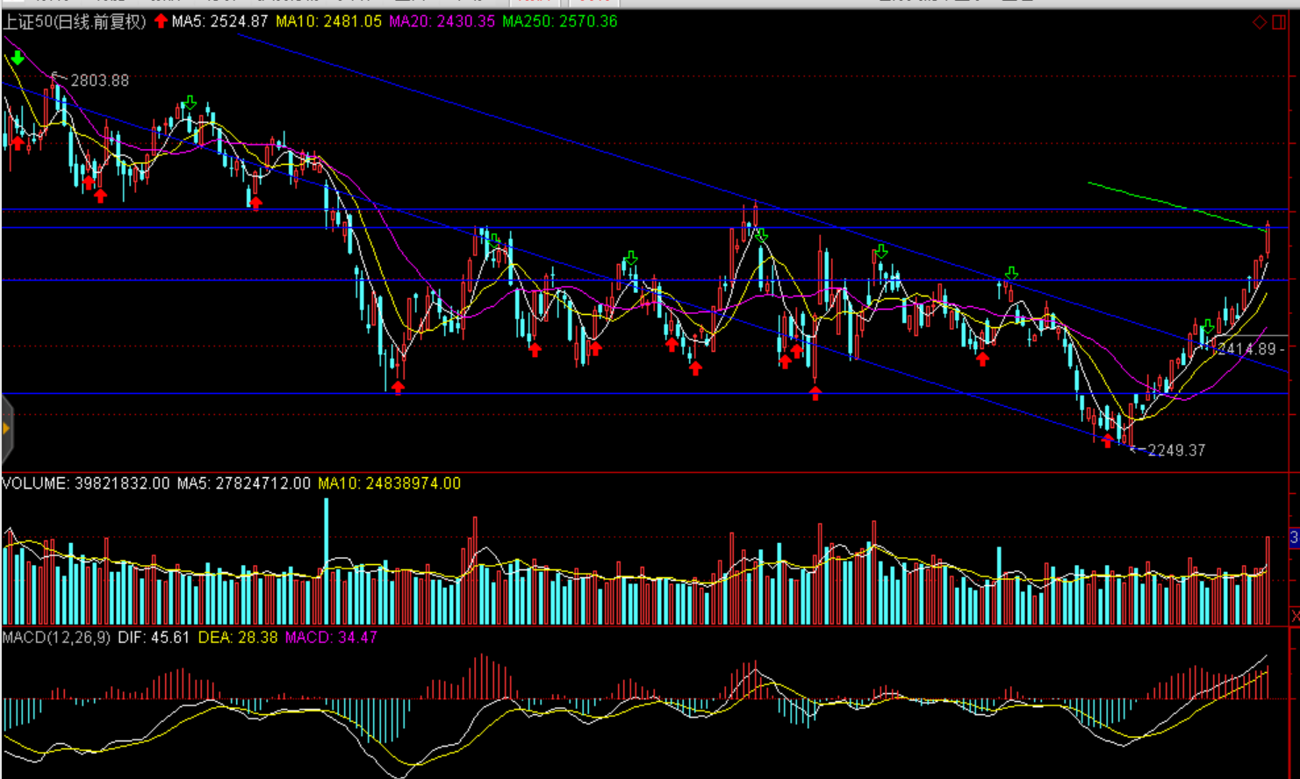Viewport: 1300px width, 779px height.
Task: Click the blue highlighted value box on volume axis
Action: tap(1294, 537)
